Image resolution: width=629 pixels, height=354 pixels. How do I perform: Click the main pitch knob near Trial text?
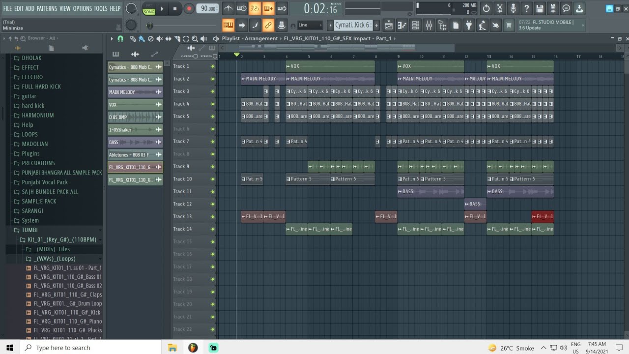point(131,25)
